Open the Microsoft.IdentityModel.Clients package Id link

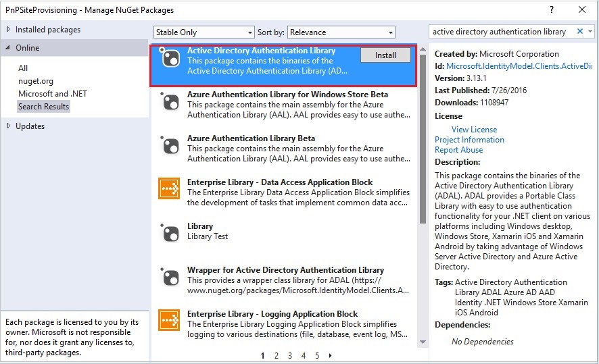(x=519, y=66)
